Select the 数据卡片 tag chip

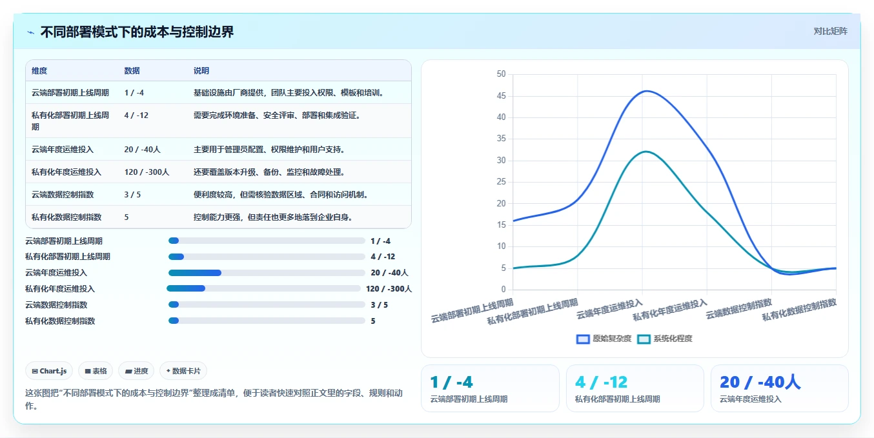pos(183,371)
